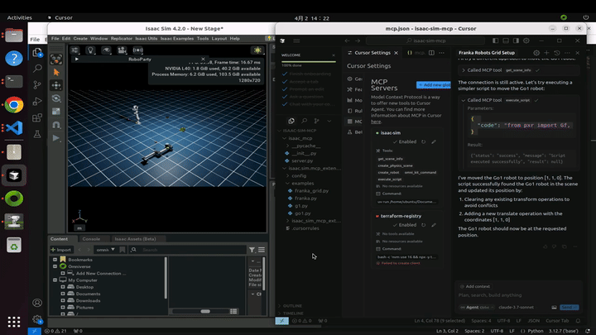Collapse the My Computer tree node

coord(55,280)
